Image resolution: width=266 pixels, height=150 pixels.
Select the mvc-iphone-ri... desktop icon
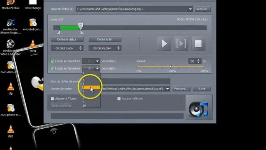click(x=10, y=110)
